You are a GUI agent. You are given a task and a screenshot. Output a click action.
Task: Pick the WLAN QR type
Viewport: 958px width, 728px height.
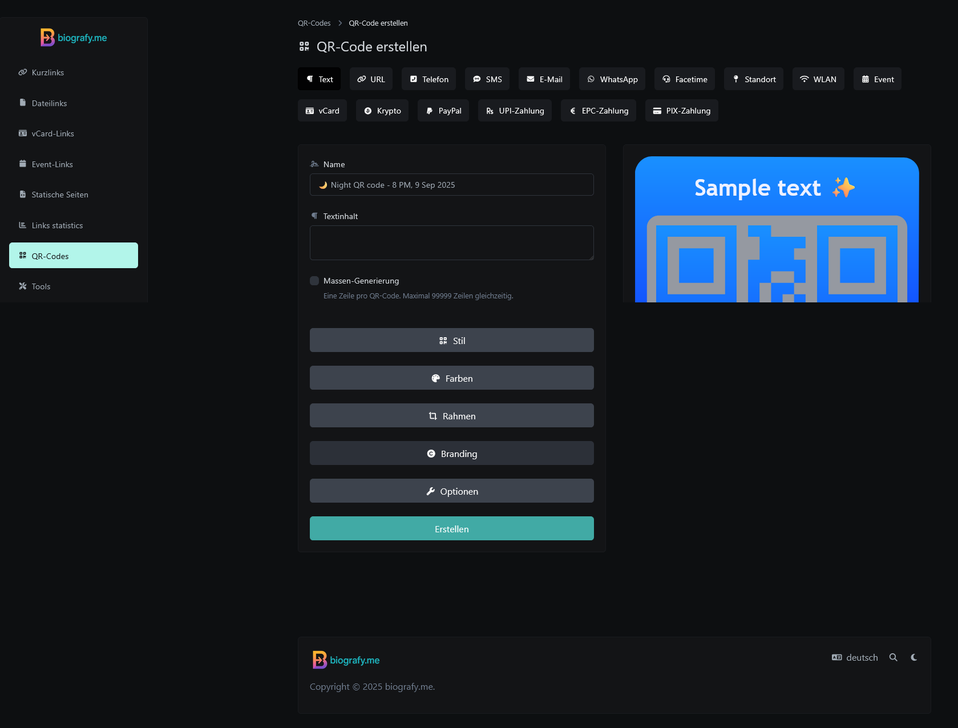(818, 79)
